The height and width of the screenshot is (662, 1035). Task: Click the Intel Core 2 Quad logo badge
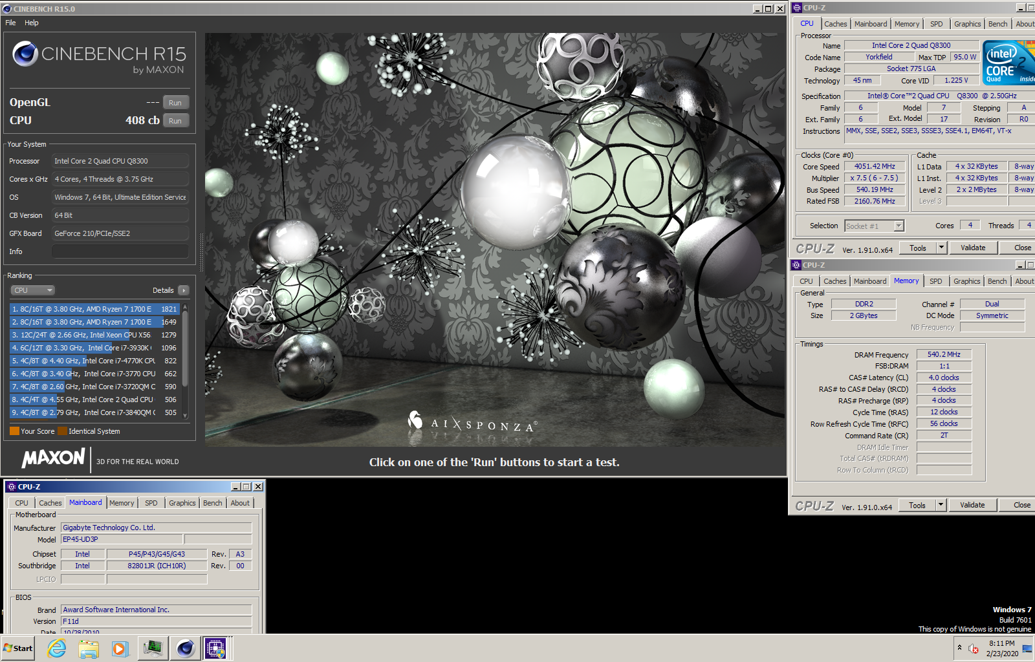pos(1008,62)
